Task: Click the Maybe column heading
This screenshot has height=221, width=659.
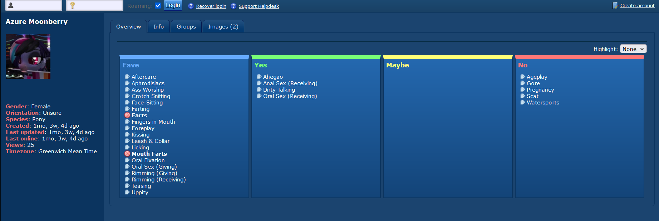Action: pyautogui.click(x=398, y=65)
